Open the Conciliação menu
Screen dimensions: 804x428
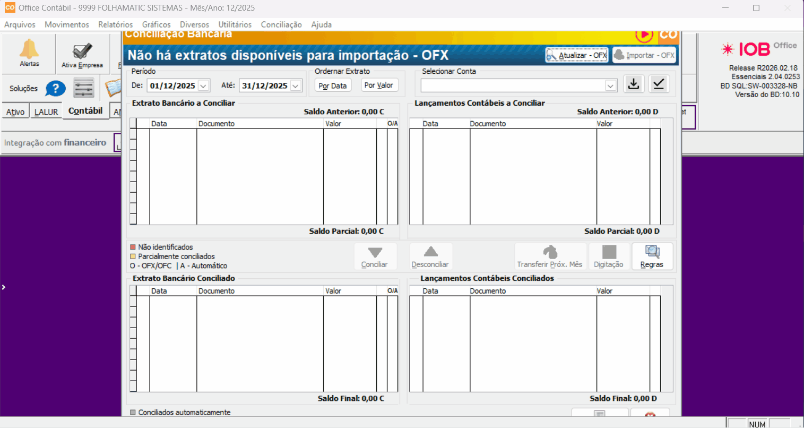281,24
